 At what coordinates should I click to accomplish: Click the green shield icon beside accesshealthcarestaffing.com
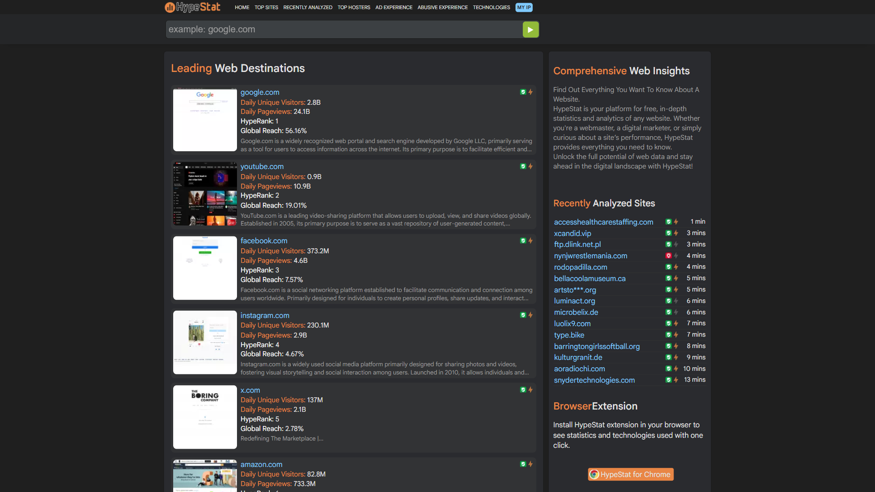pos(669,222)
